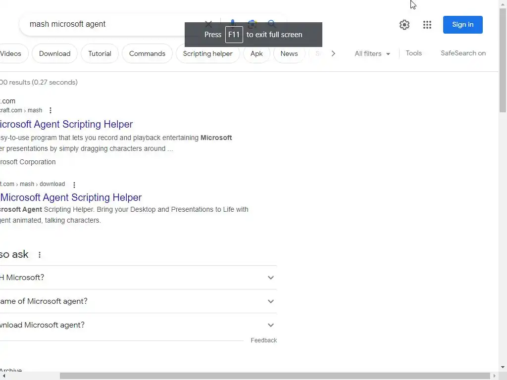Open the Google apps grid icon
The image size is (507, 380).
point(427,25)
